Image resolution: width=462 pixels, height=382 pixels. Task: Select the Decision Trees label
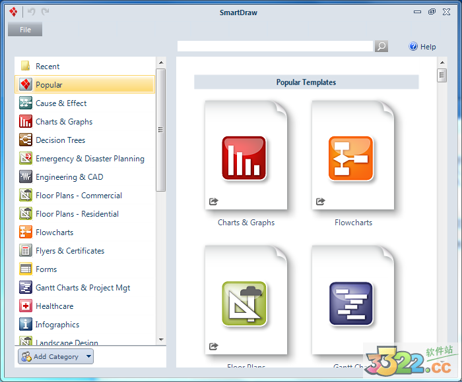[61, 140]
